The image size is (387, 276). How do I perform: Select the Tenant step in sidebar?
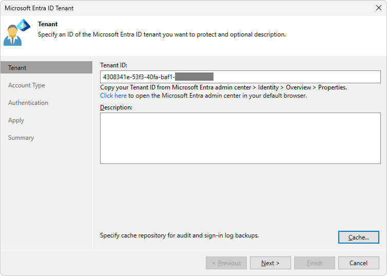click(x=46, y=67)
